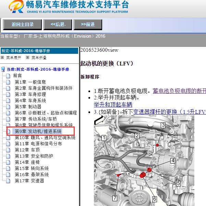Click the page icon beside 第5章
206x206 pixels.
pos(8,107)
